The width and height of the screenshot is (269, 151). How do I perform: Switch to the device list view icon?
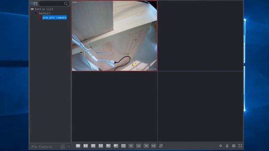[x=32, y=3]
